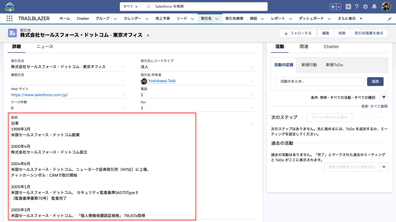Open the global actions plus icon

[348, 7]
